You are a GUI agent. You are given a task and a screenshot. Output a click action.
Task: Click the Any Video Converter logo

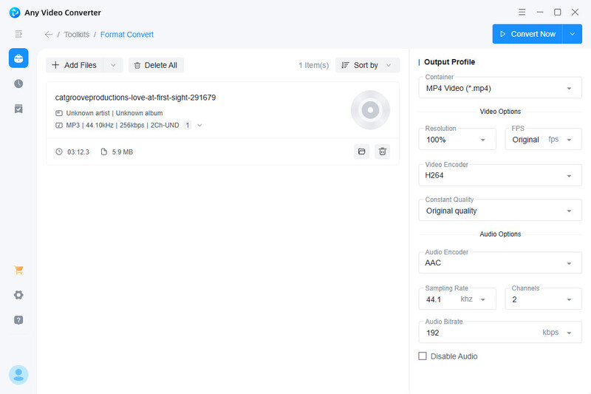pyautogui.click(x=14, y=13)
